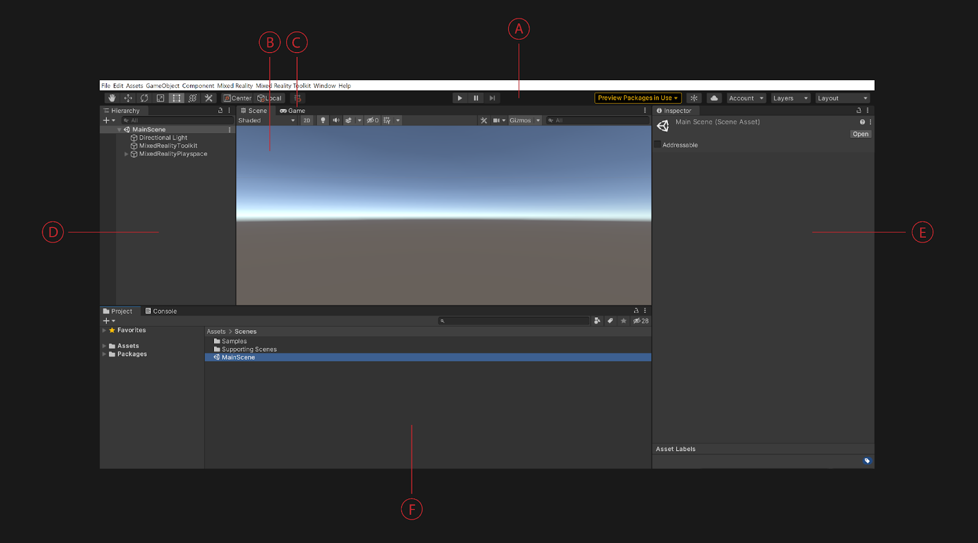Screen dimensions: 978x543
Task: Open the Account dropdown
Action: 746,98
